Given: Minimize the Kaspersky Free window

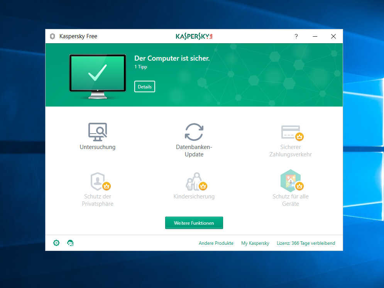Looking at the screenshot, I should (x=315, y=37).
